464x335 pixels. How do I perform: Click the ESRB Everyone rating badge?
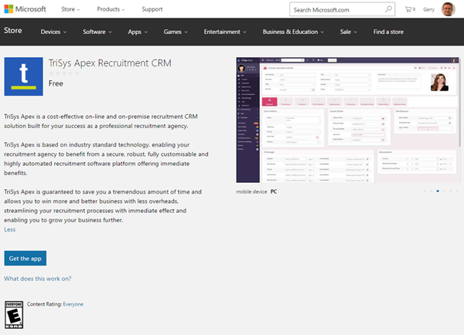(x=14, y=315)
